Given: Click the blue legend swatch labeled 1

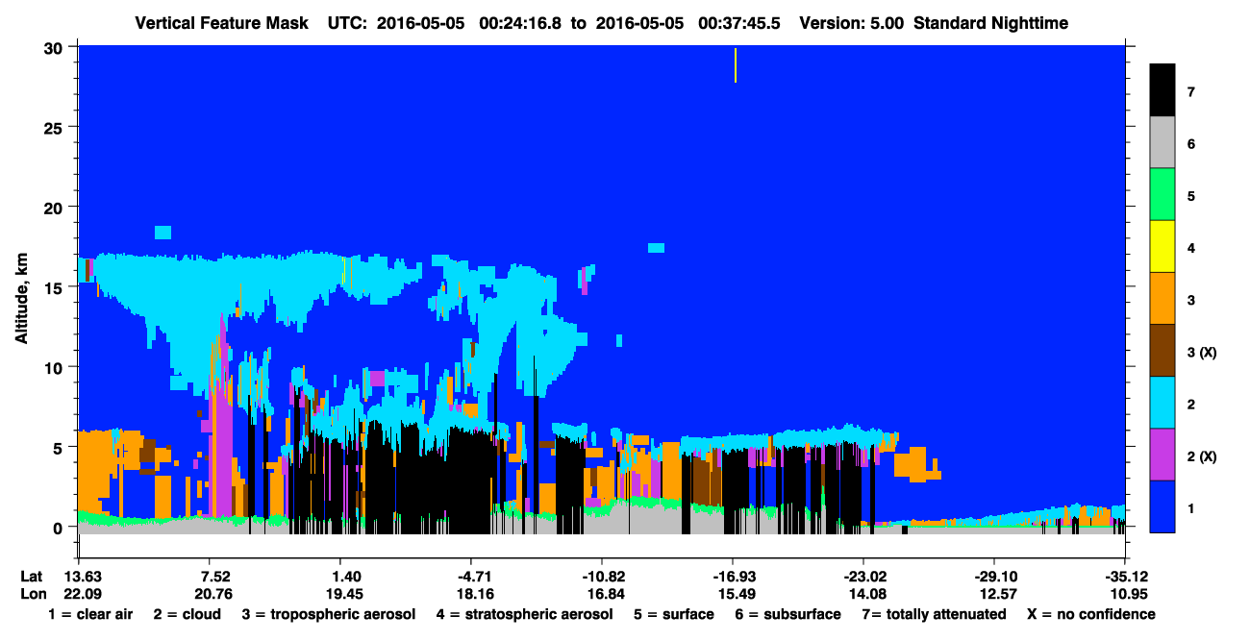Looking at the screenshot, I should coord(1162,505).
